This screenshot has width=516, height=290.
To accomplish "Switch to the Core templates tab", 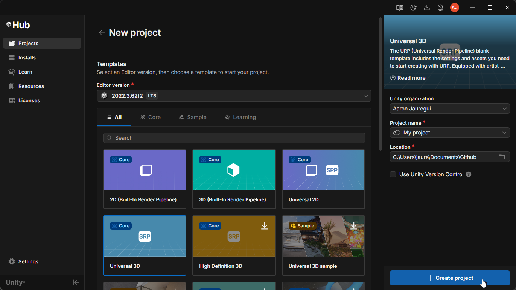I will (x=151, y=117).
